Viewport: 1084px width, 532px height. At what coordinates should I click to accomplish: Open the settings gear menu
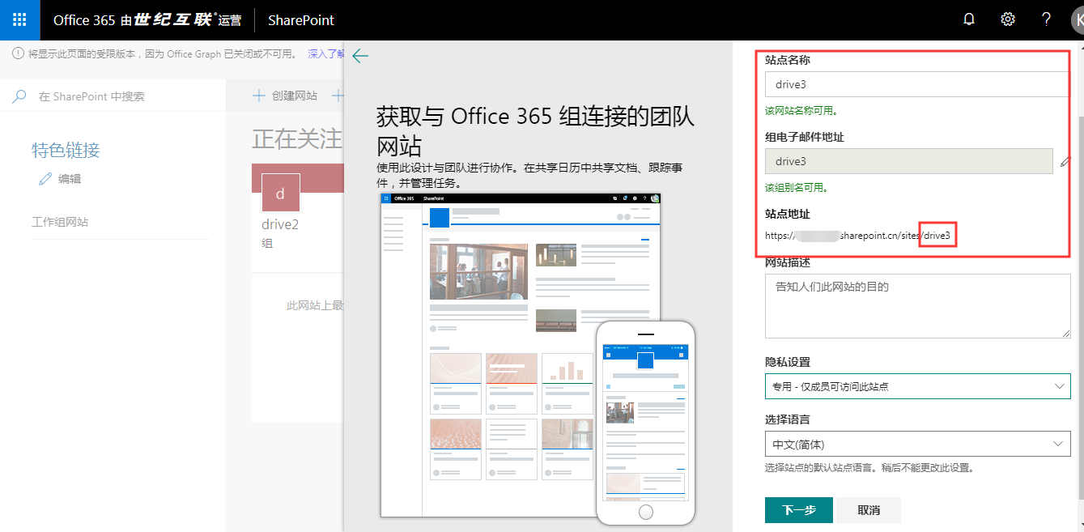1008,19
